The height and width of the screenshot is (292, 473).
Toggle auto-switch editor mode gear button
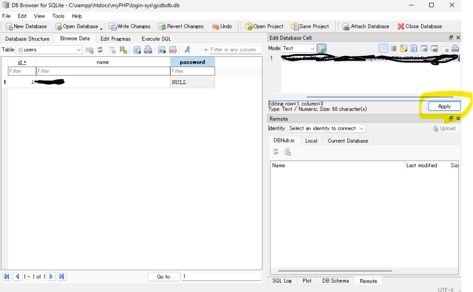tap(322, 49)
